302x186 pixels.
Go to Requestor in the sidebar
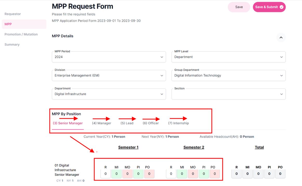pyautogui.click(x=13, y=14)
